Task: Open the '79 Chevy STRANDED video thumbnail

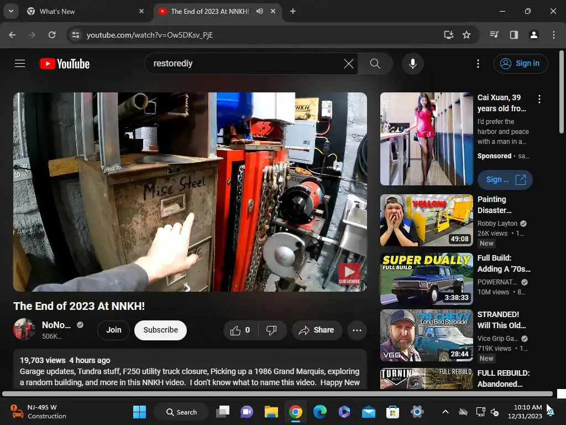Action: pyautogui.click(x=426, y=335)
